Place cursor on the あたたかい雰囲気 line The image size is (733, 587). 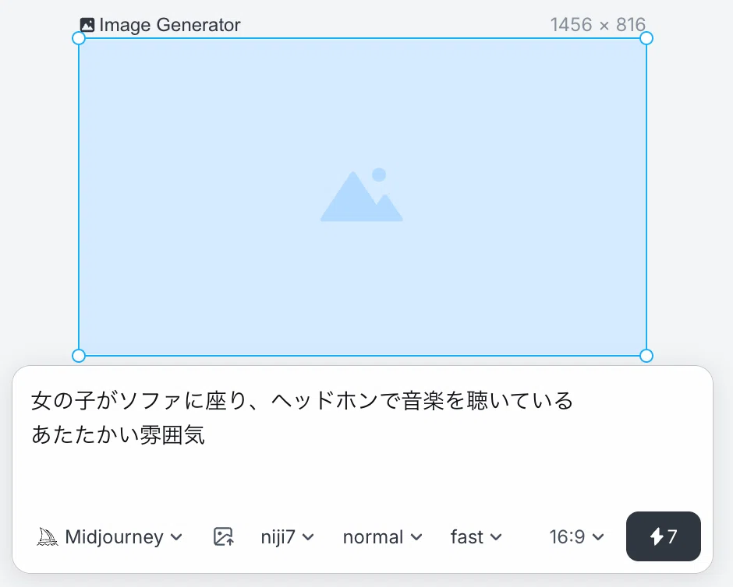click(118, 435)
